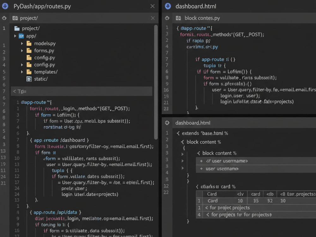Click the '< for projeєe fer for projects' row

tap(256, 215)
